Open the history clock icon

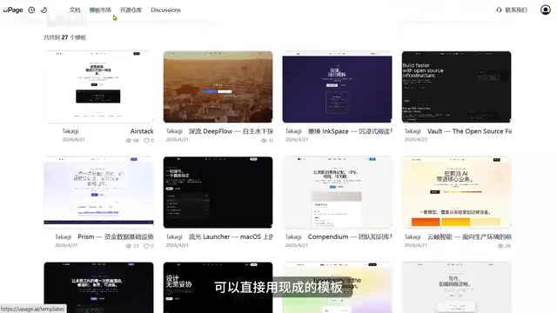pos(31,10)
